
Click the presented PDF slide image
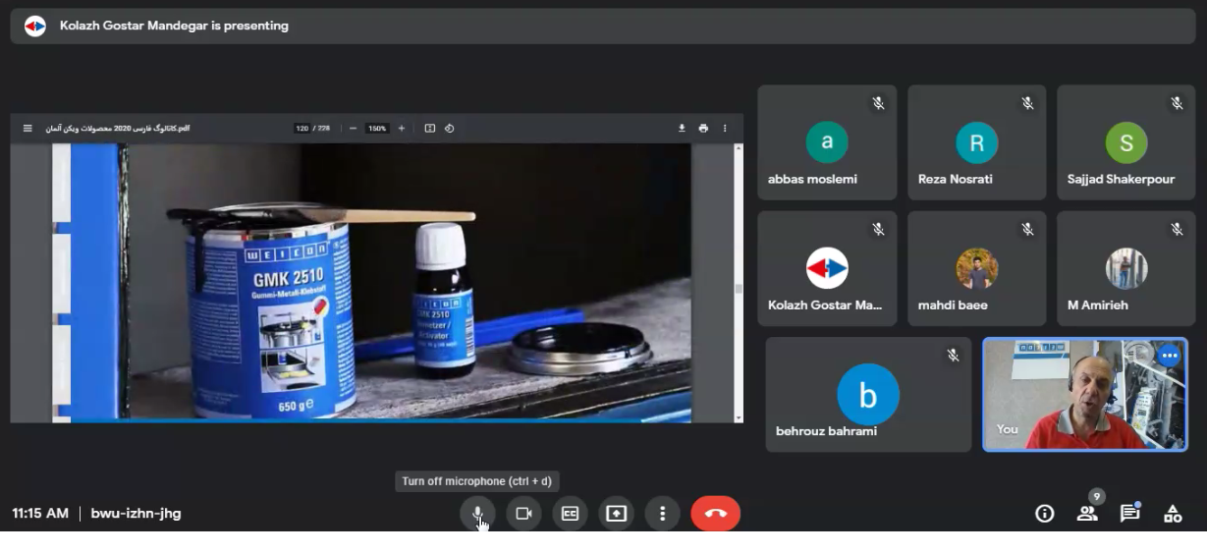click(372, 283)
